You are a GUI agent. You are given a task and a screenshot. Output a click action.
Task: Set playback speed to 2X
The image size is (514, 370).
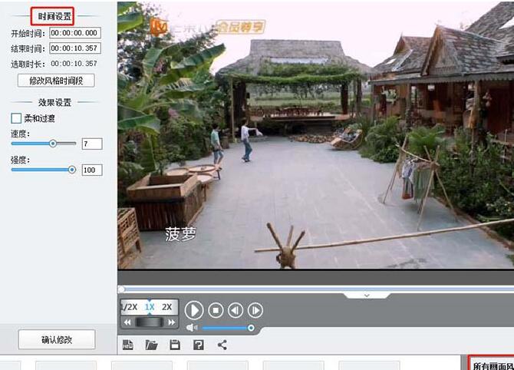tap(166, 307)
